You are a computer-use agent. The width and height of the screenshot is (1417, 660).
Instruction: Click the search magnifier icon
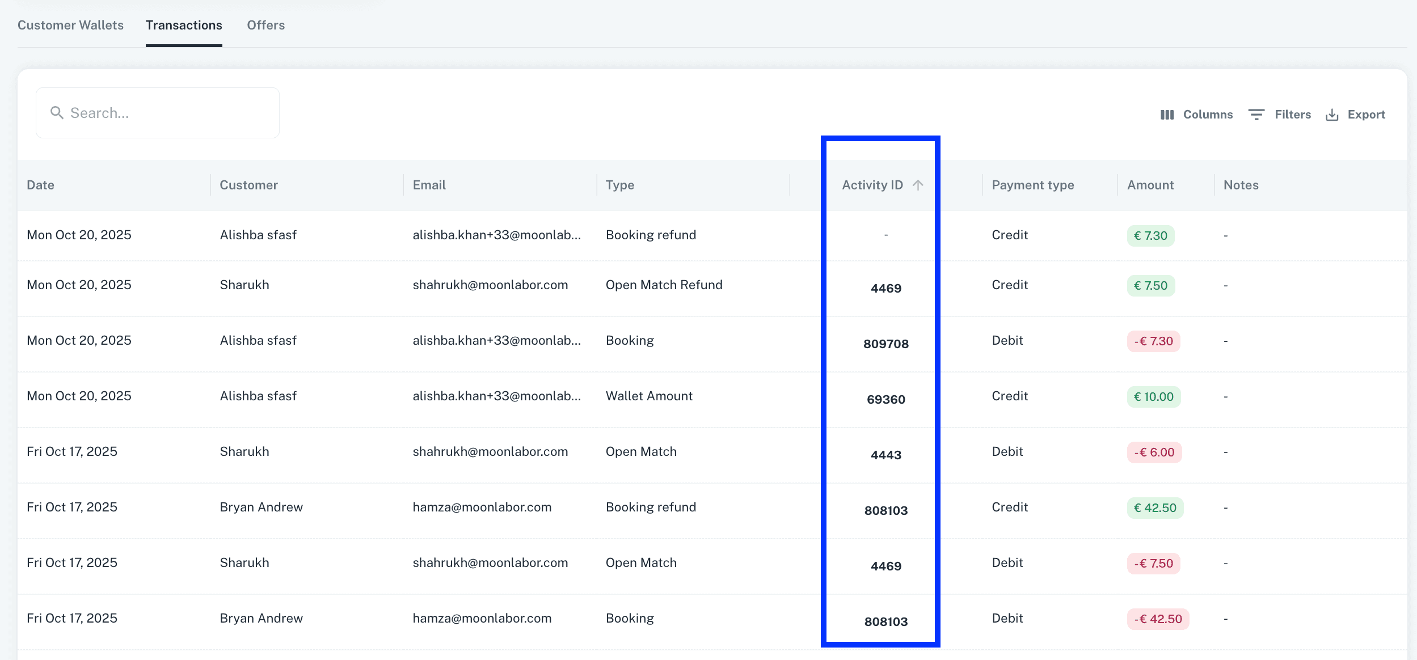[56, 113]
